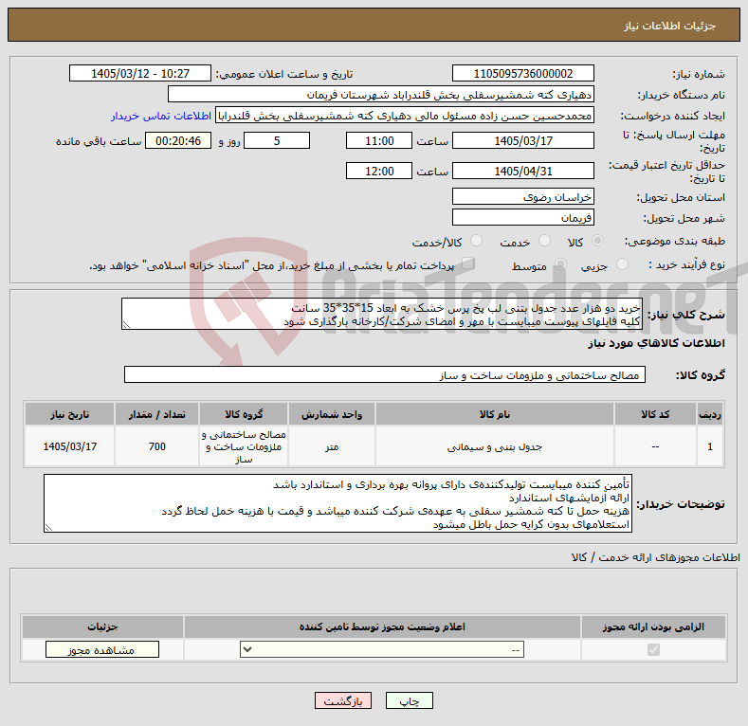Image resolution: width=748 pixels, height=726 pixels.
Task: Click the اعلام وضعیت مجوز توسط تامین کننده header
Action: 382,626
